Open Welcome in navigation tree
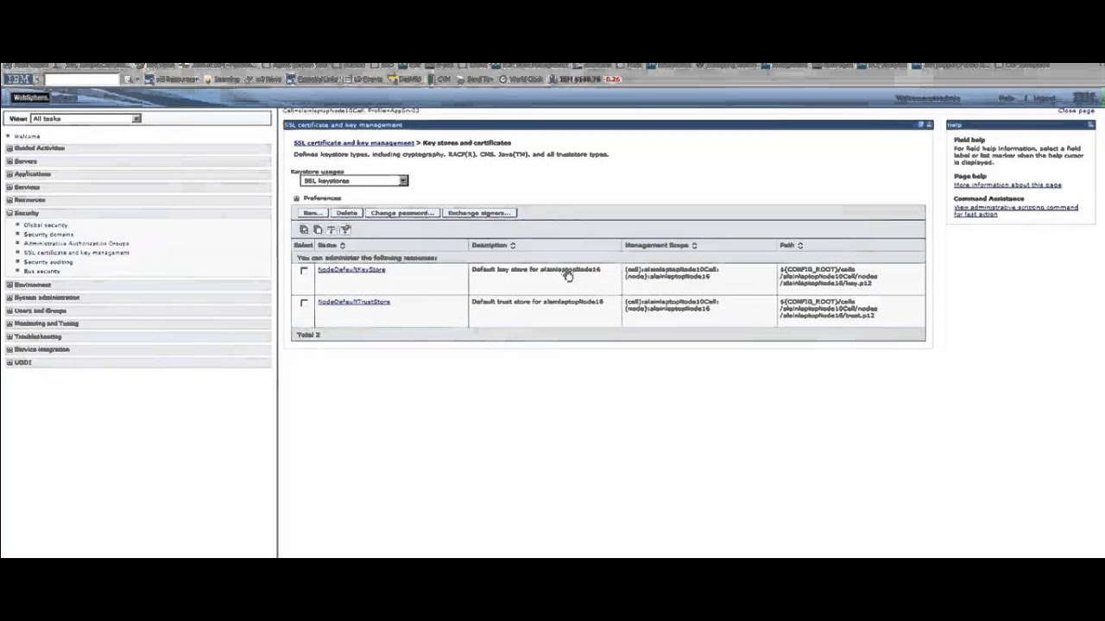The image size is (1105, 621). [27, 136]
